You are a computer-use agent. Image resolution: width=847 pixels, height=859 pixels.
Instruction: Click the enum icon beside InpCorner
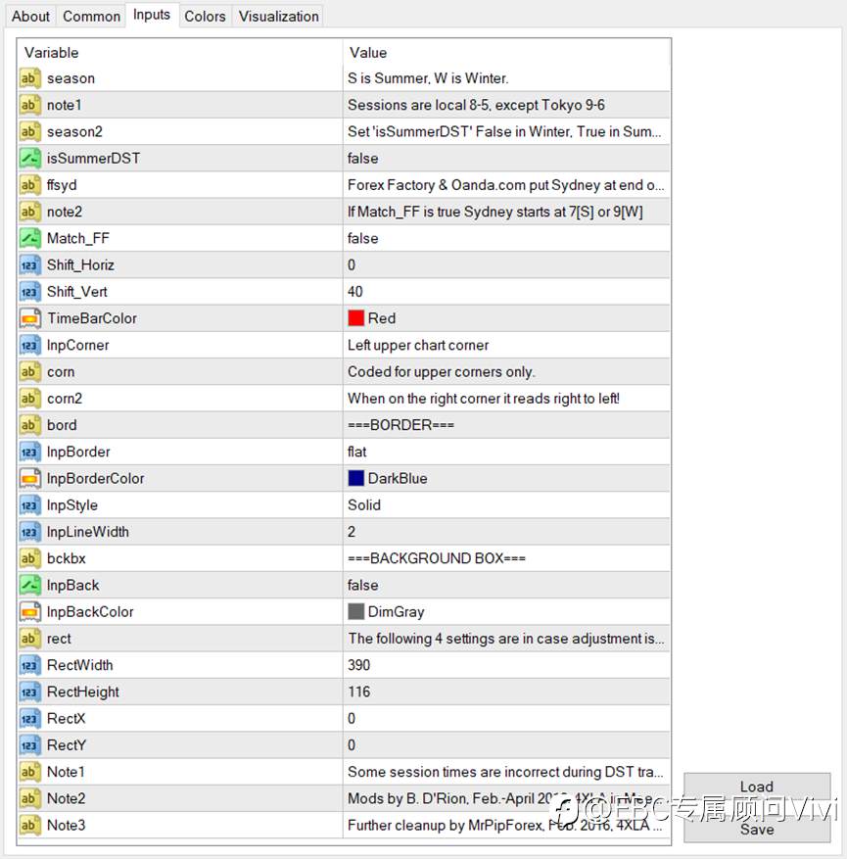pos(29,345)
